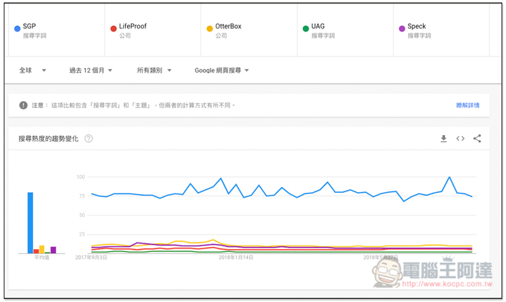Click the 100 value on the y-axis
Viewport: 506px width, 302px height.
click(81, 177)
